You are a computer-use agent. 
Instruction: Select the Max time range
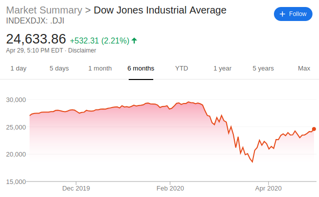pos(304,68)
